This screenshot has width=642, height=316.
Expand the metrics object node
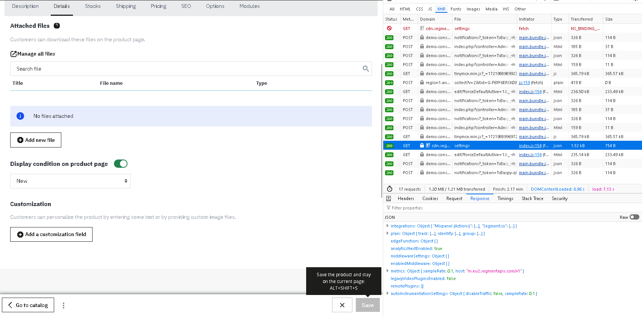[387, 271]
